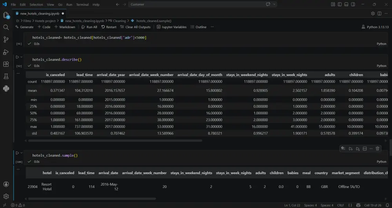Restart the kernel
This screenshot has height=208, width=392.
click(109, 27)
